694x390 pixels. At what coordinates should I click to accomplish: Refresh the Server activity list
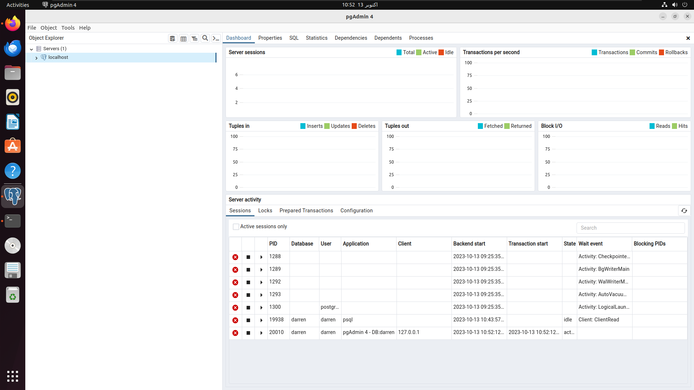click(x=684, y=211)
